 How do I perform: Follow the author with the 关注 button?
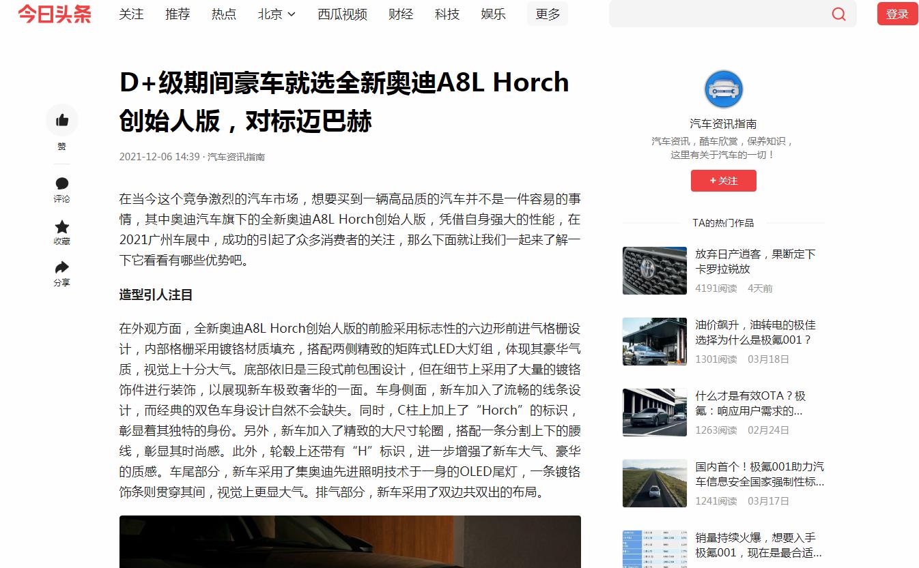click(x=724, y=181)
